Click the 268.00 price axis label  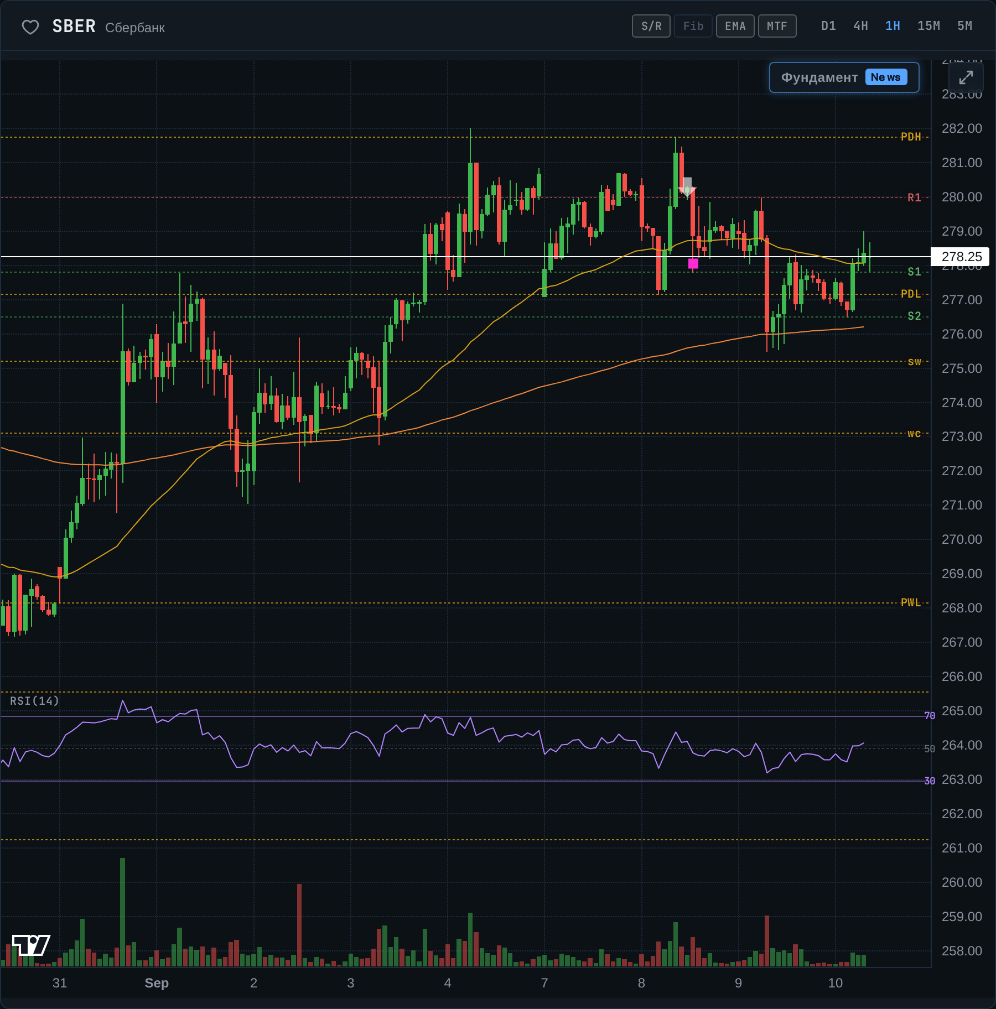(962, 608)
